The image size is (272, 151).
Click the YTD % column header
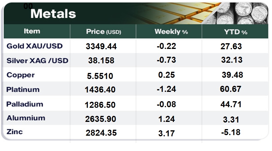coord(236,32)
